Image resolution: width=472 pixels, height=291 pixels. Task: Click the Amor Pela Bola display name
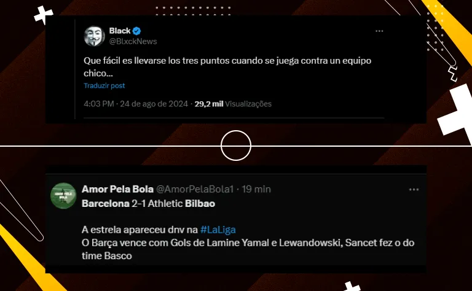pyautogui.click(x=118, y=189)
